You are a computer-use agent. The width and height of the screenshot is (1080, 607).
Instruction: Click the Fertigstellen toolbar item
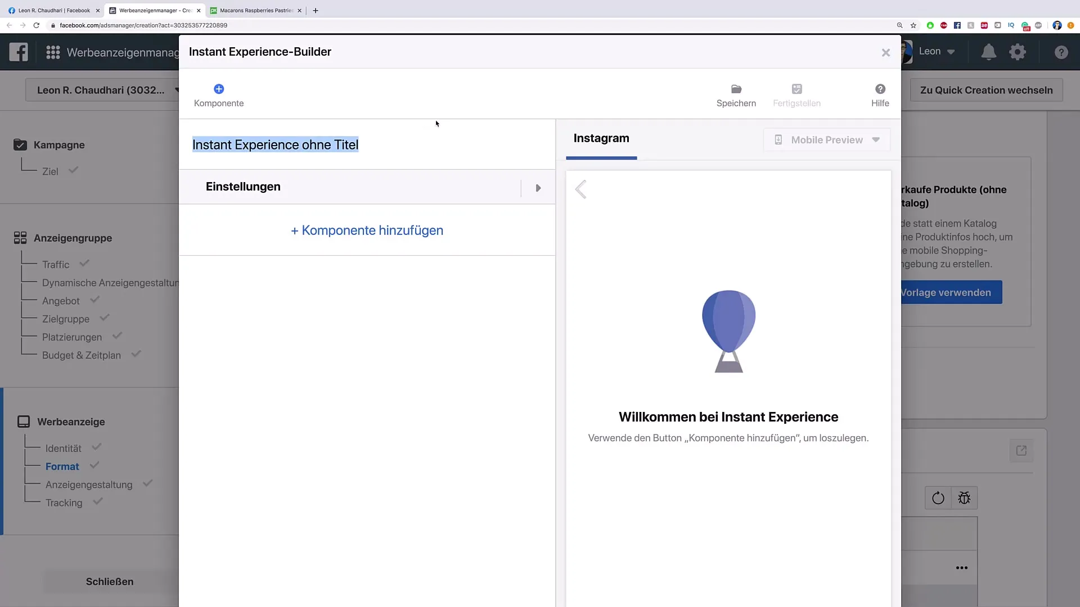(796, 95)
